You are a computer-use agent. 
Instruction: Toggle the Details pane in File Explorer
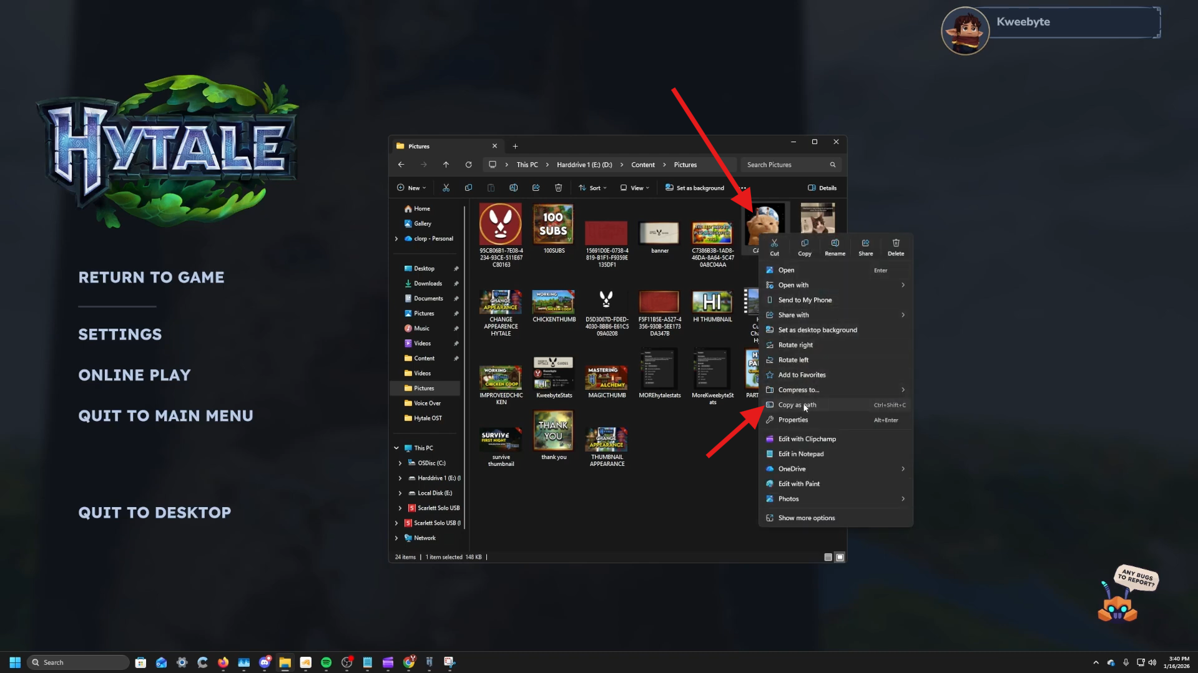[x=822, y=187]
